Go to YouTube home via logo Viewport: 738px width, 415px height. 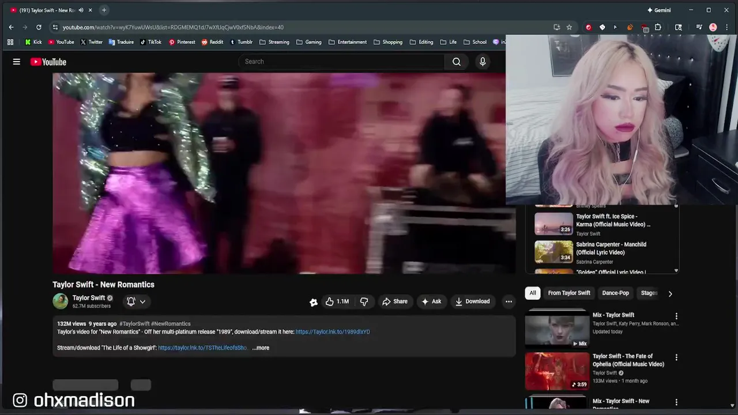48,62
